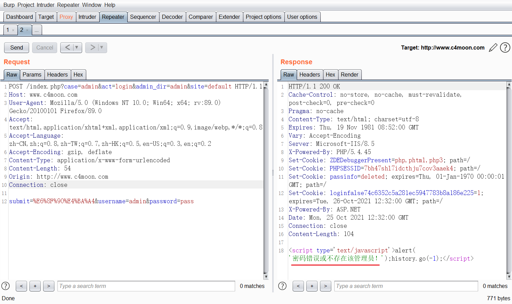Switch to Intruder tool tab
The image size is (512, 304).
tap(87, 17)
